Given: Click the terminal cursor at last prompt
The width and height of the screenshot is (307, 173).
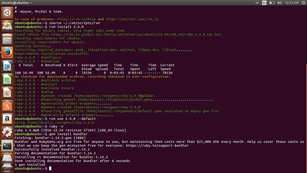Looking at the screenshot, I should click(x=50, y=169).
